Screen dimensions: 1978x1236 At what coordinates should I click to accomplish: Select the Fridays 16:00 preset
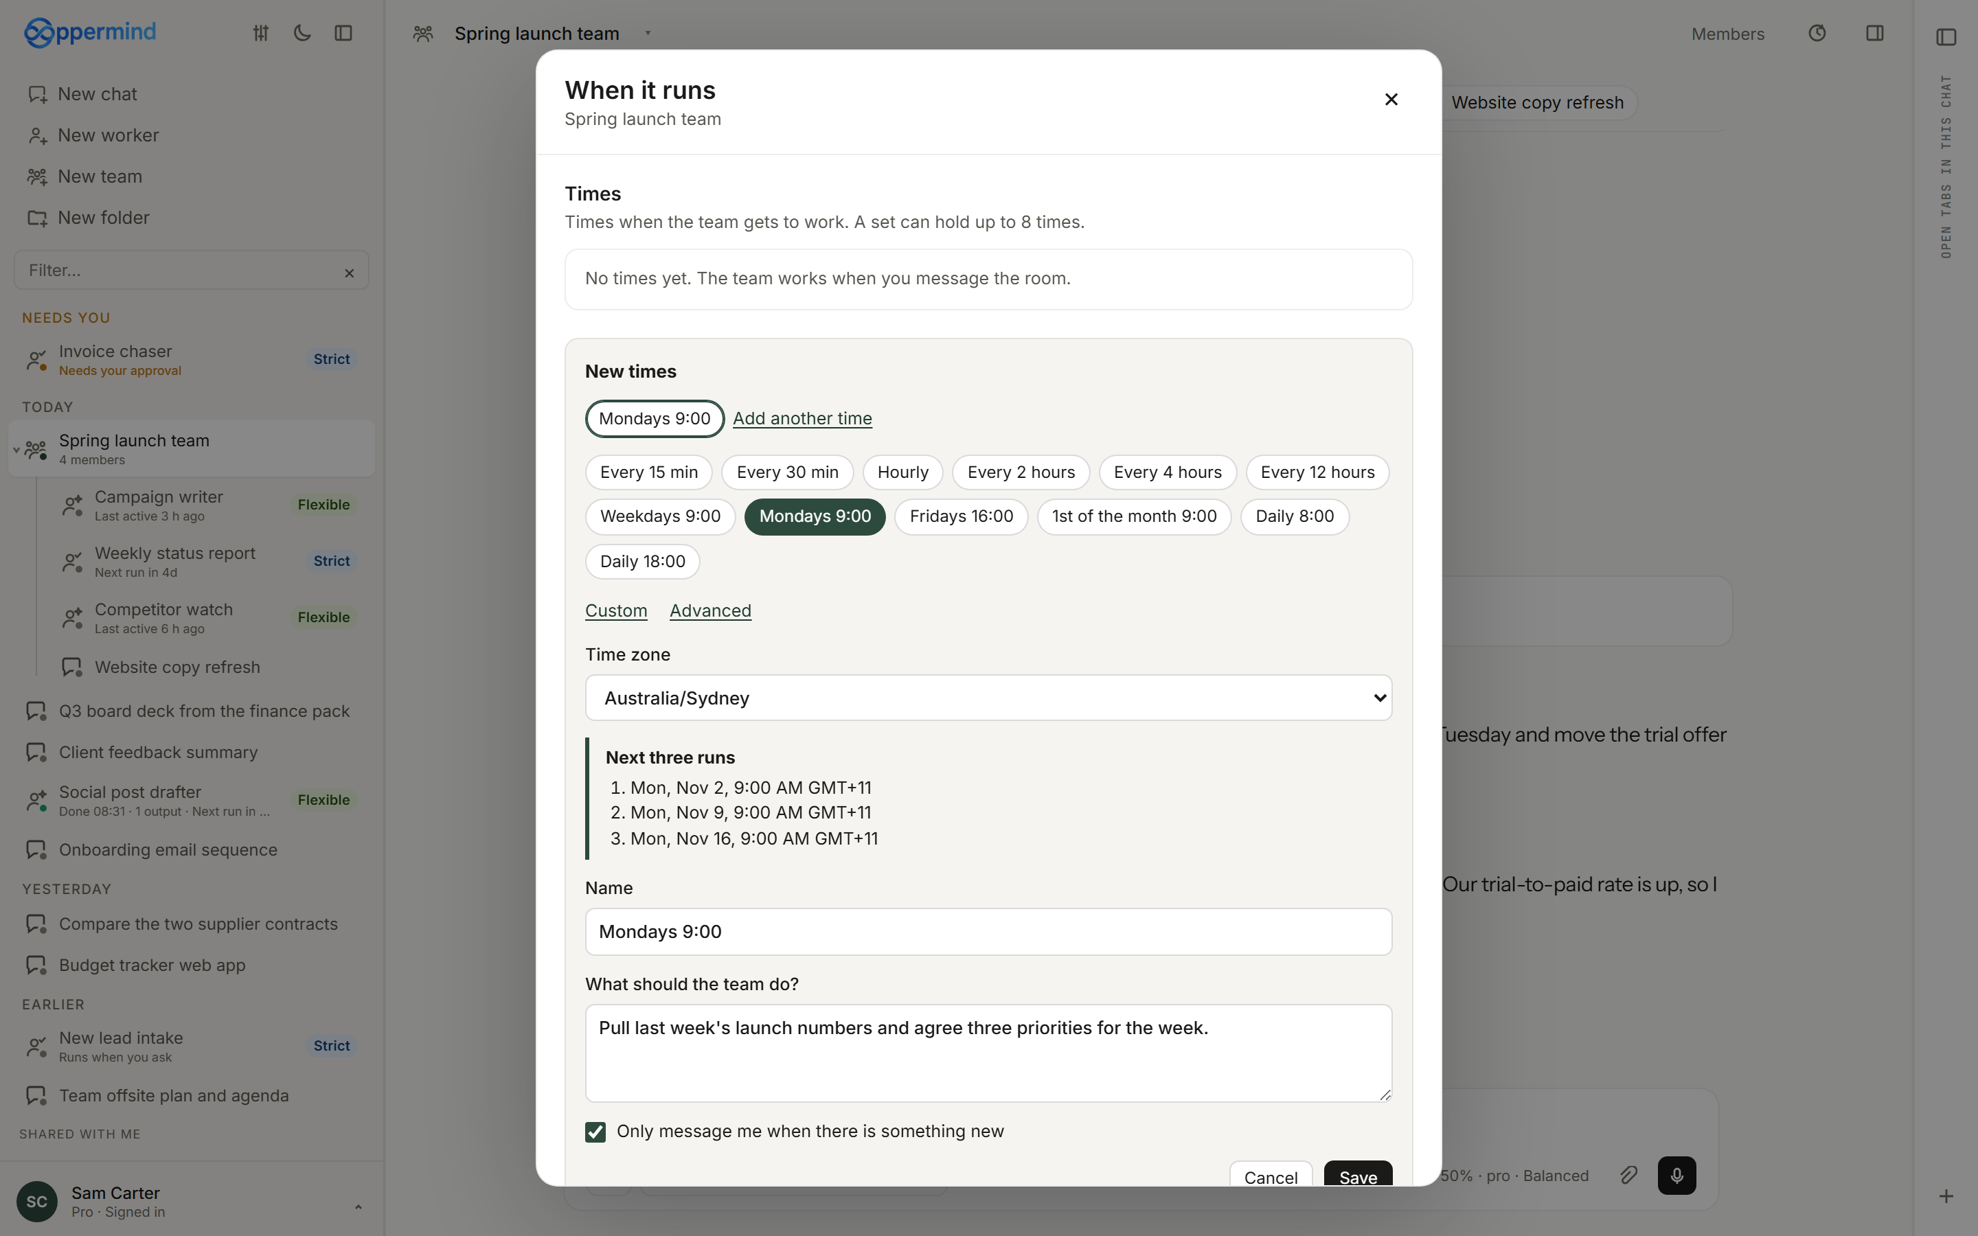coord(960,516)
